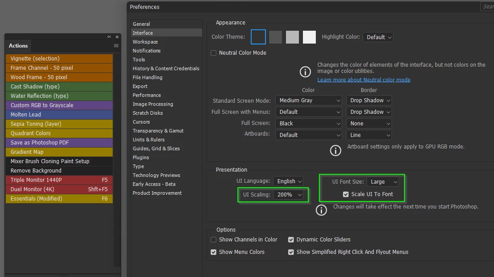This screenshot has height=277, width=494.
Task: Open Full Screen with Menus border dropdown
Action: pyautogui.click(x=369, y=112)
